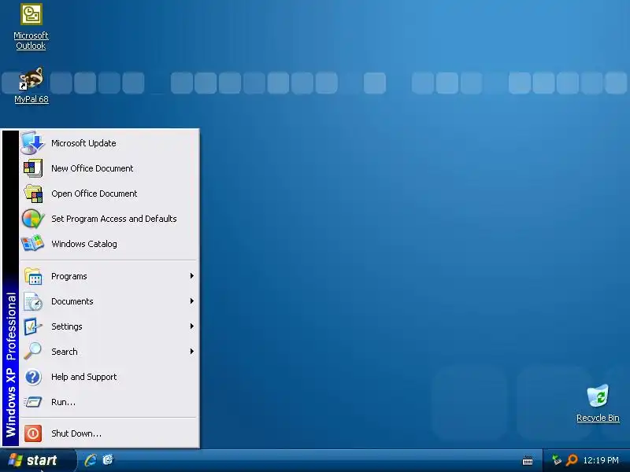Image resolution: width=630 pixels, height=472 pixels.
Task: Expand the Settings submenu arrow
Action: click(192, 326)
